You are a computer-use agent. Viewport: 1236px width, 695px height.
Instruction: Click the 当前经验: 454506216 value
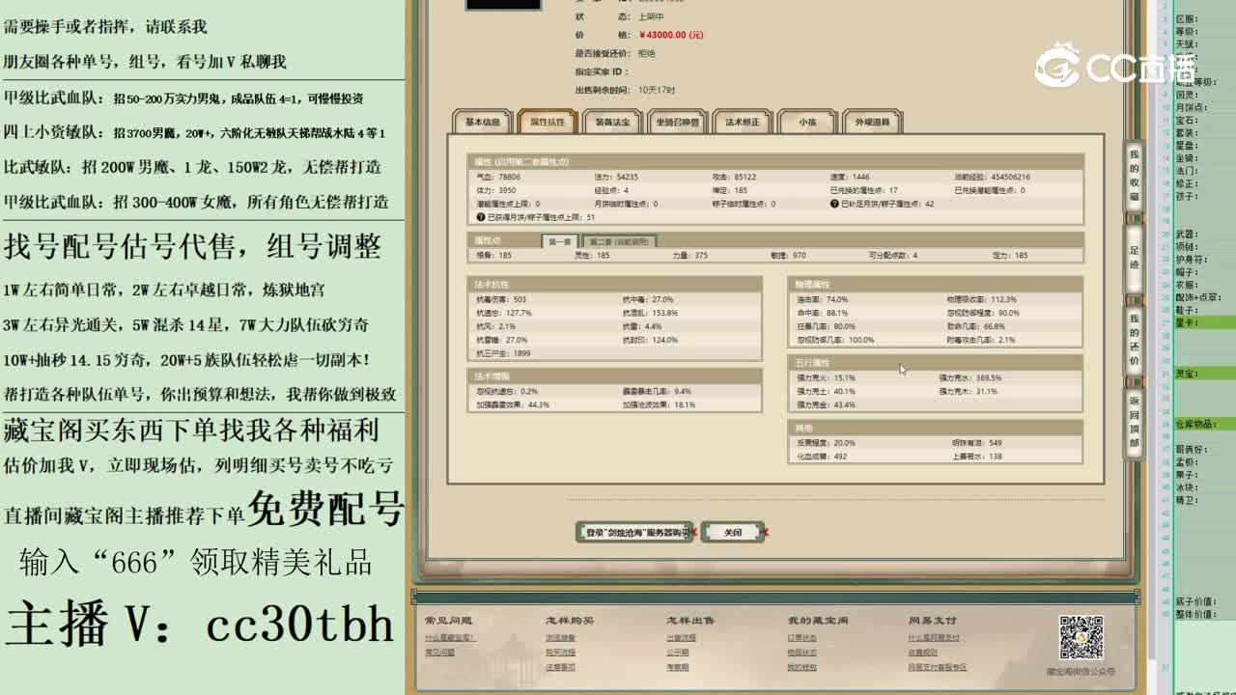tap(992, 178)
